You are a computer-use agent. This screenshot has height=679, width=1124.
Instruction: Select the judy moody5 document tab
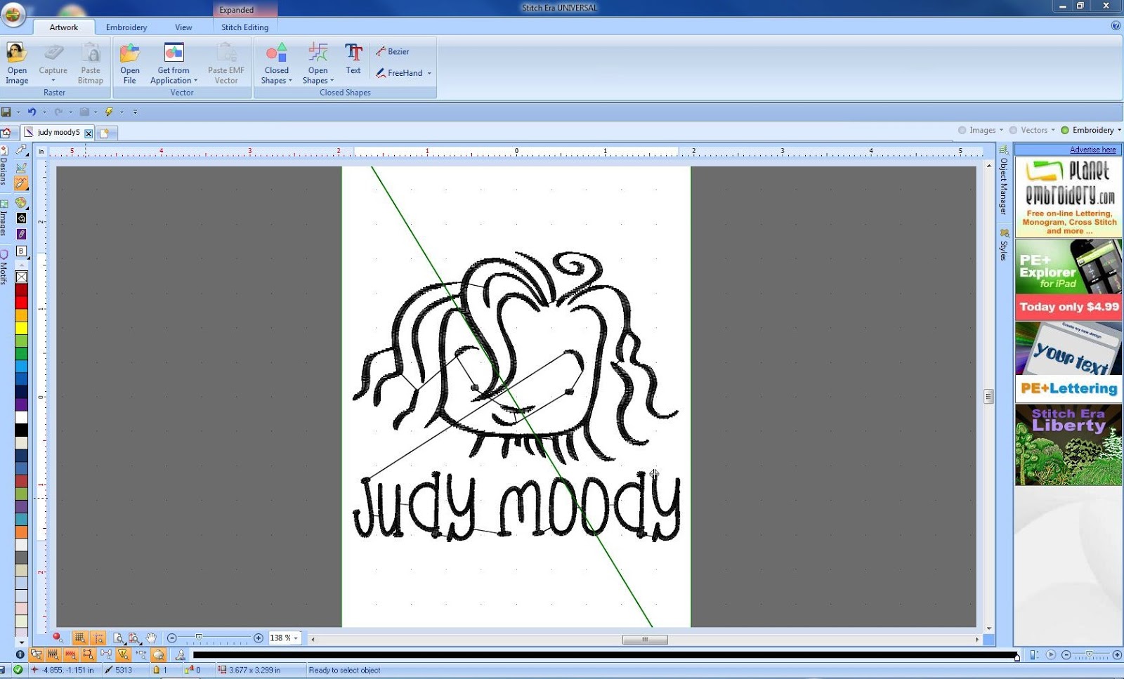58,132
